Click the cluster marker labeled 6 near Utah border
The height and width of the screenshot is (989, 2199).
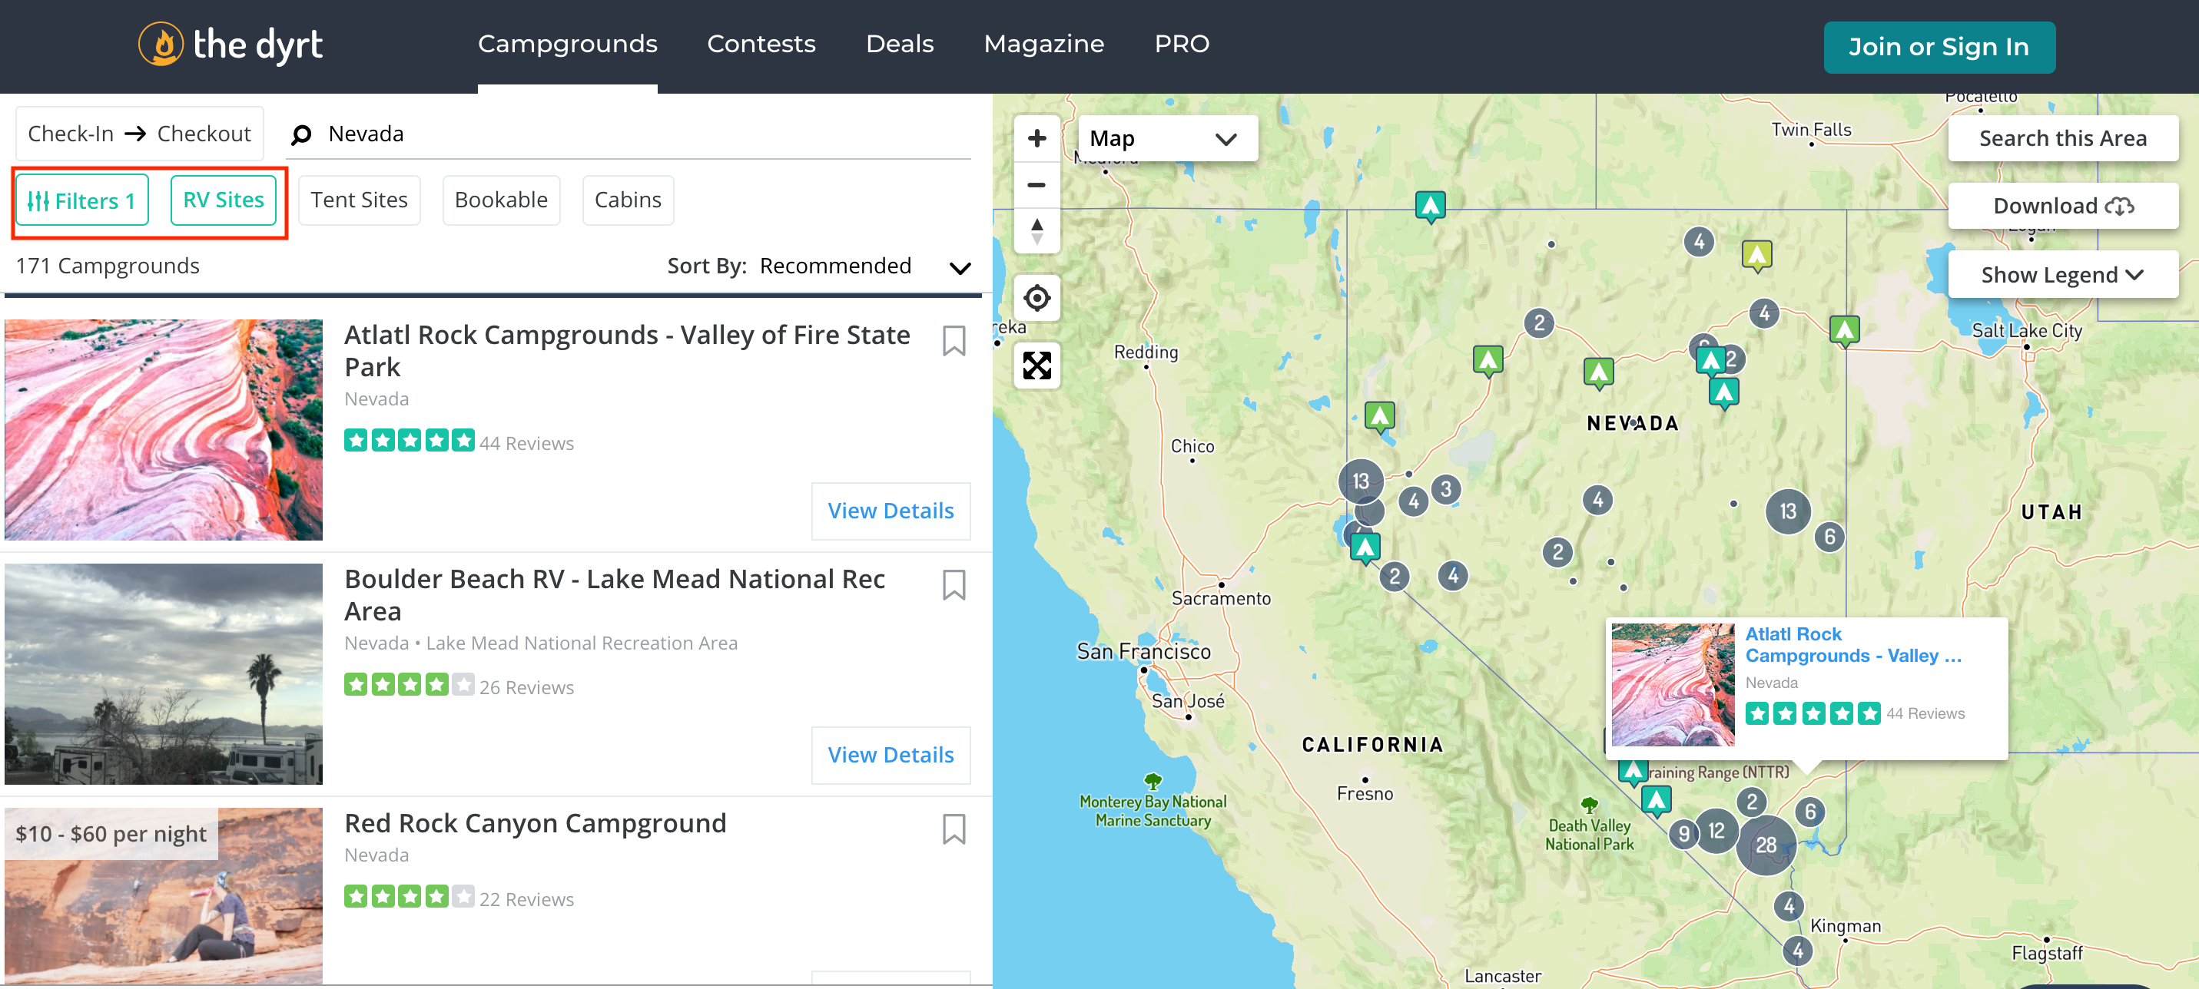tap(1829, 537)
